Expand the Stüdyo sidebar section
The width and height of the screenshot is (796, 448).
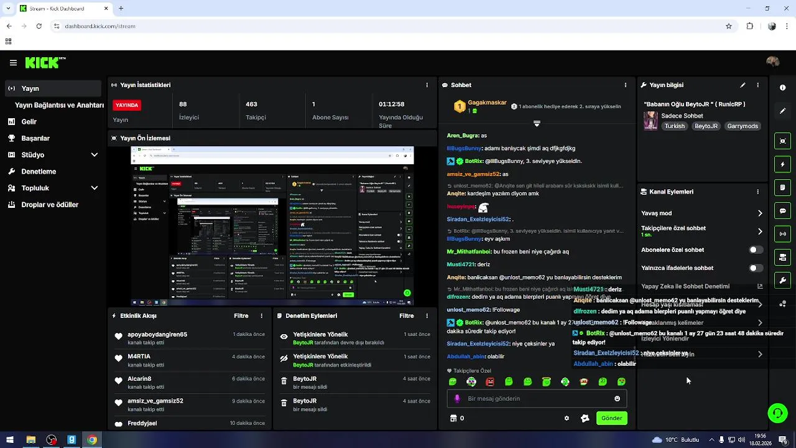point(95,155)
